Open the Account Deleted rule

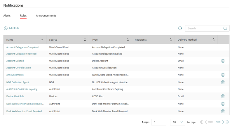pos(15,61)
